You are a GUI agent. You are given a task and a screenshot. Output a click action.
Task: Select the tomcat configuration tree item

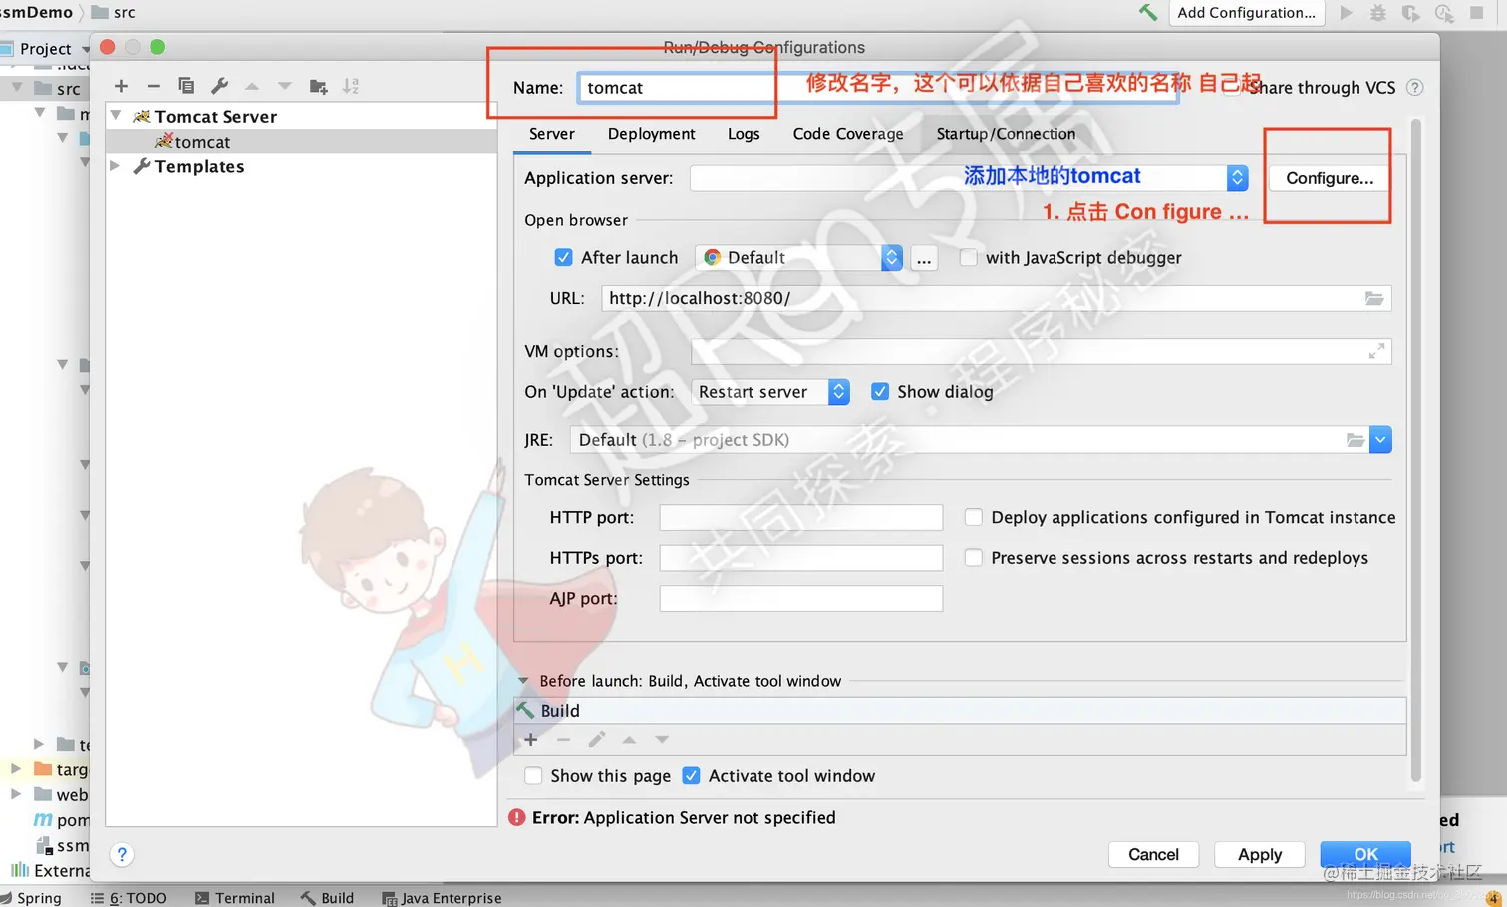click(x=301, y=142)
